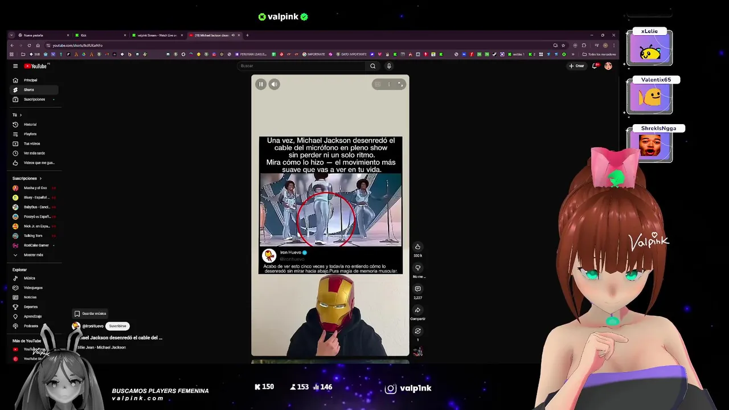Explore Música category

(x=35, y=278)
